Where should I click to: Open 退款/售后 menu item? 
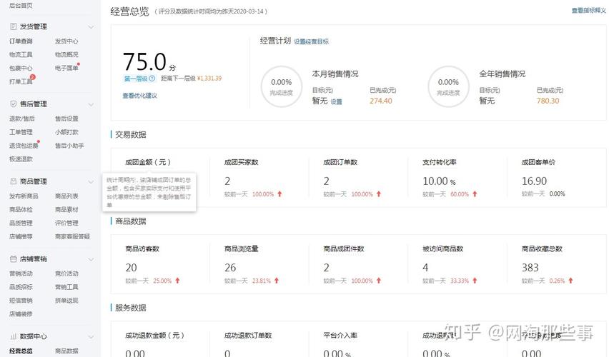pos(22,119)
